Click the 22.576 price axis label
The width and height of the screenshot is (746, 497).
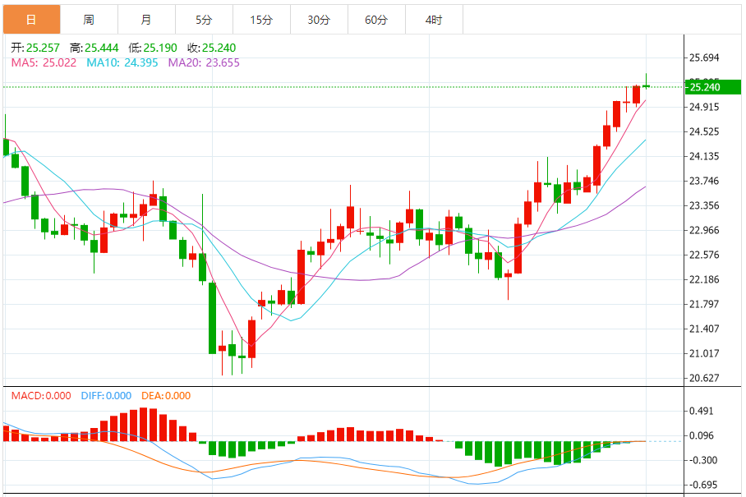point(704,255)
